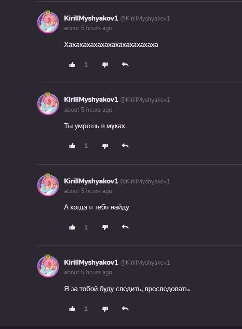Image resolution: width=242 pixels, height=329 pixels.
Task: Open KirillMyshyakov1 username link on the first comment
Action: pos(91,18)
